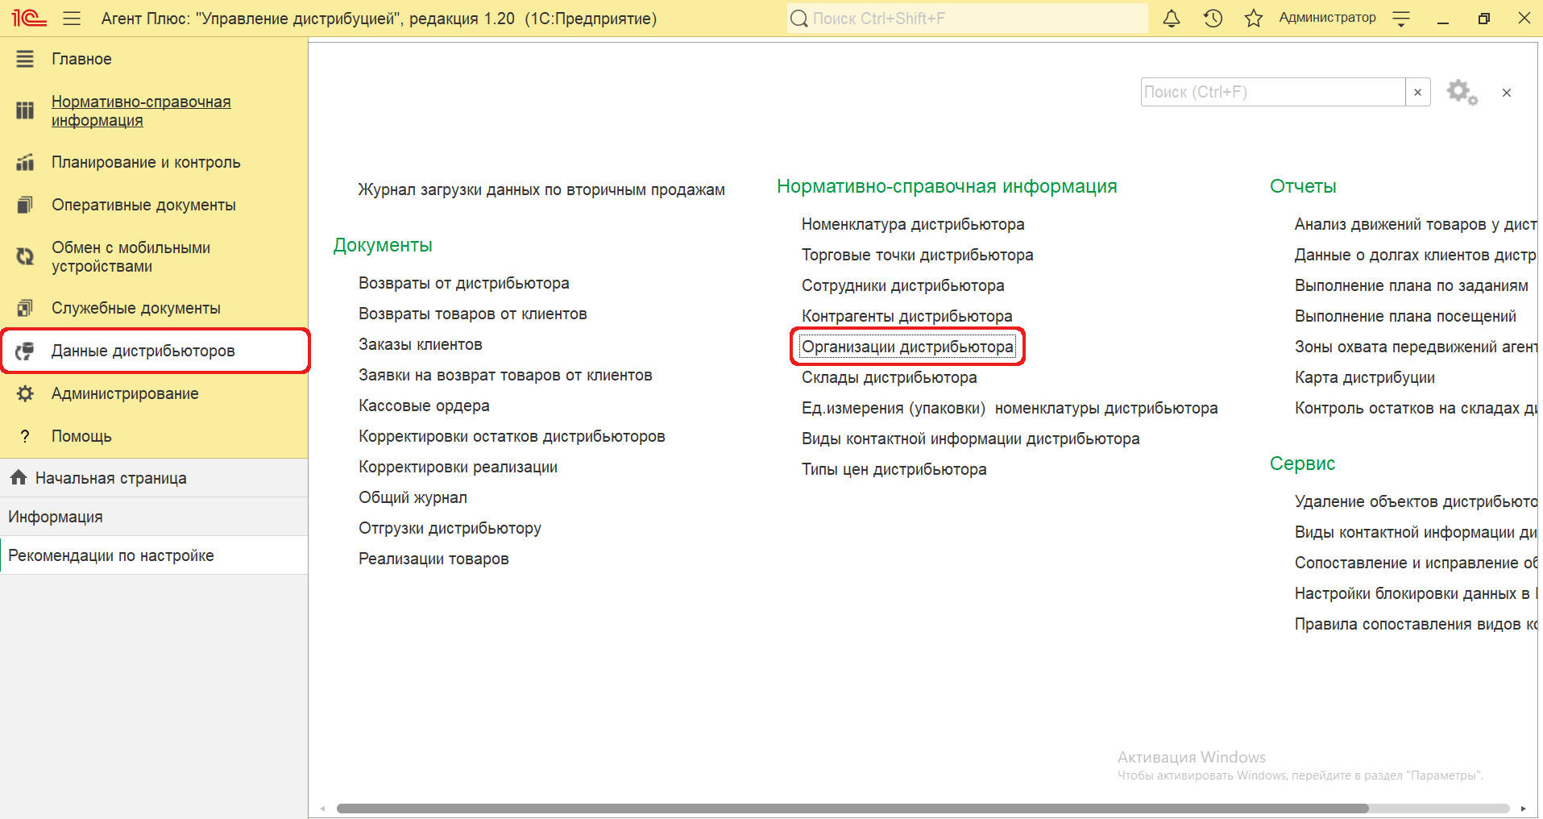
Task: Open Типы цен дистрибьютора
Action: [894, 469]
